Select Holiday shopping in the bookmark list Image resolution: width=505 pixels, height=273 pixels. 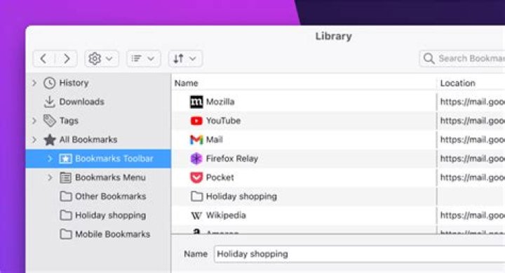[x=241, y=197]
